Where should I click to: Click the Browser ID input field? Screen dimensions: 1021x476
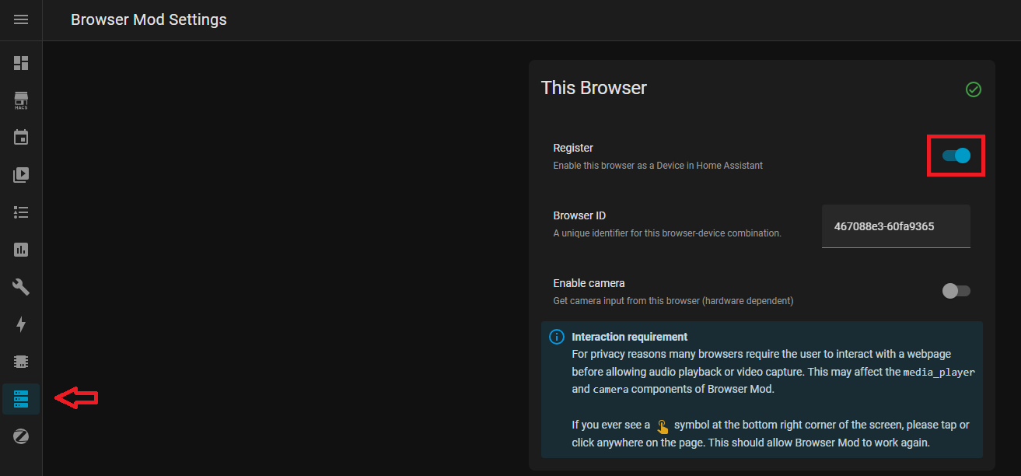[x=896, y=226]
